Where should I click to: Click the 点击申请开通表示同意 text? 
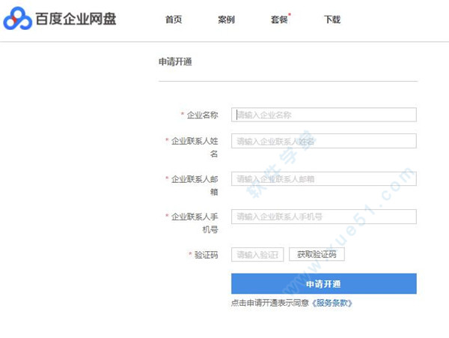point(270,303)
